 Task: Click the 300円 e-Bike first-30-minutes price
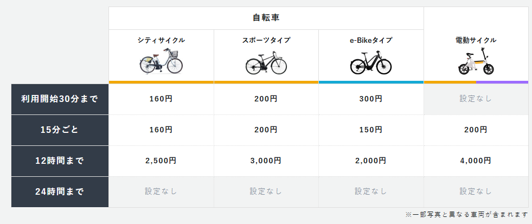point(371,99)
